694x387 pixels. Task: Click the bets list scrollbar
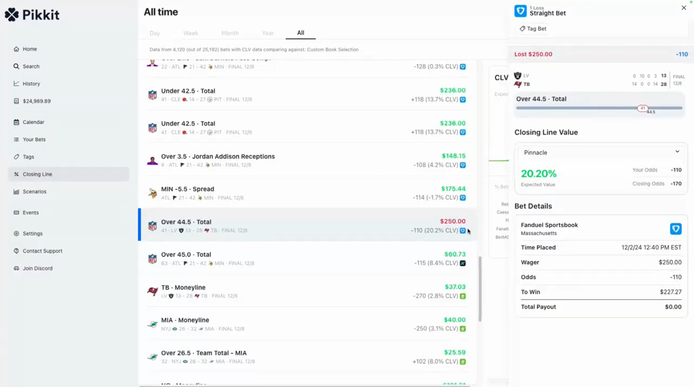point(480,289)
